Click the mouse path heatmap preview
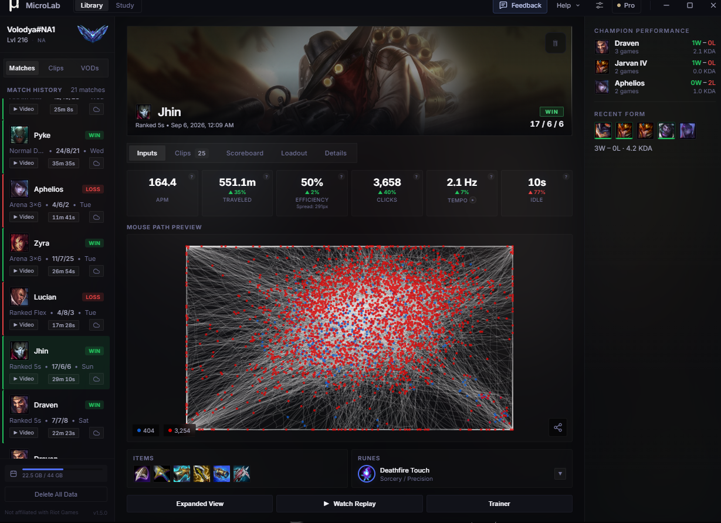The image size is (721, 523). (350, 338)
